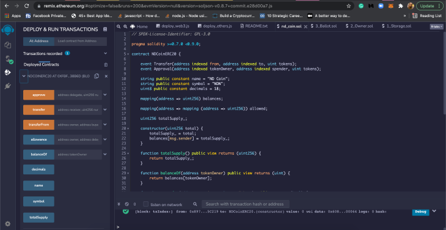Switch to the deploy_web3.js tab
The width and height of the screenshot is (446, 230).
click(173, 26)
